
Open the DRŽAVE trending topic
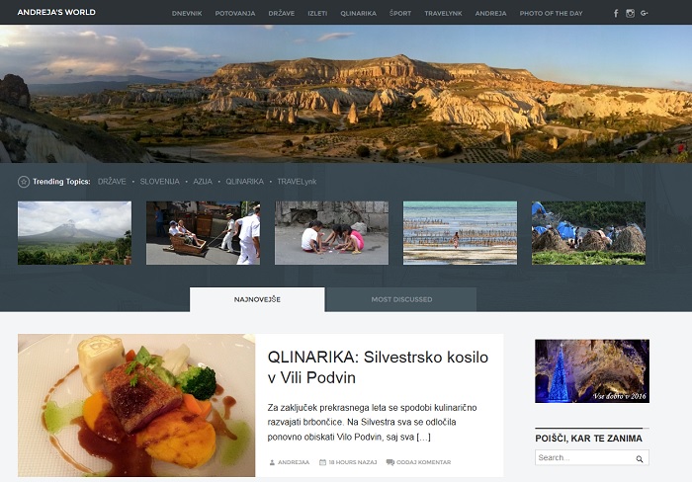(112, 182)
